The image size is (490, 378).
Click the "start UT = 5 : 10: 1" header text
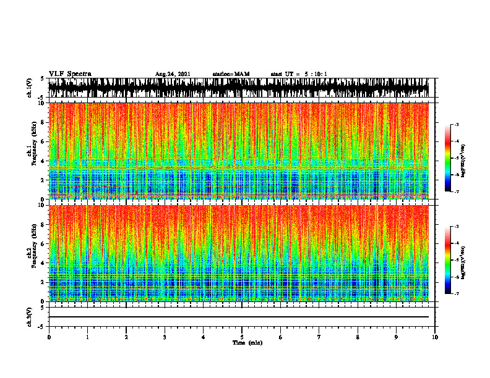coord(299,74)
